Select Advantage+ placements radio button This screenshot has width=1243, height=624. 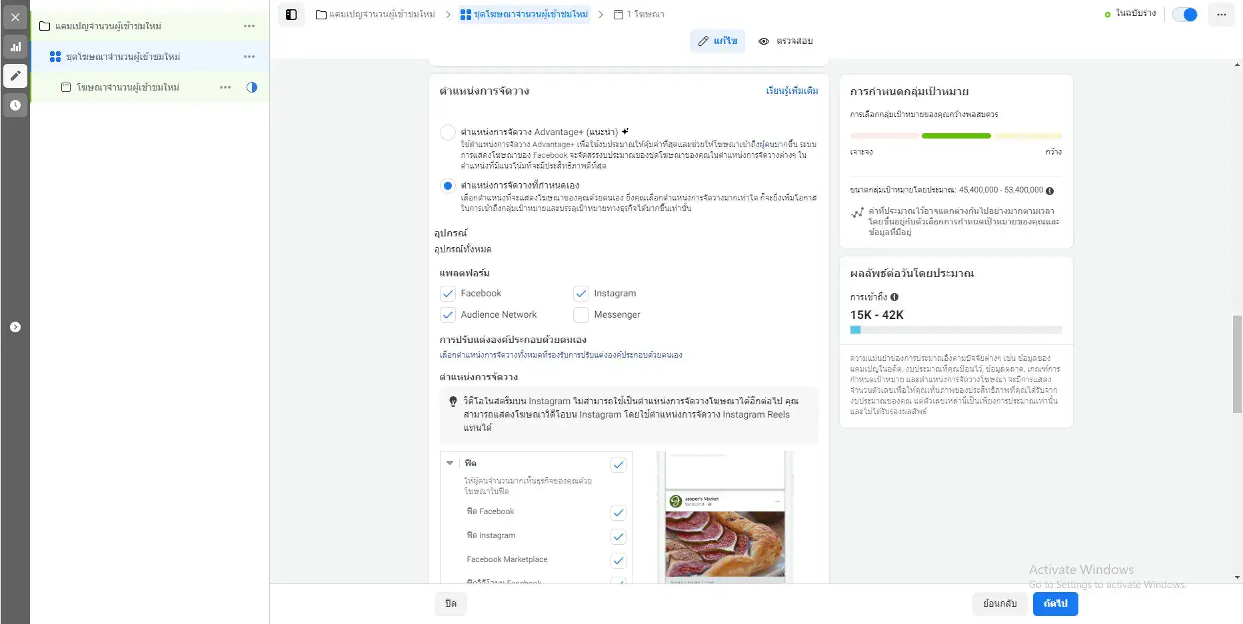point(448,133)
